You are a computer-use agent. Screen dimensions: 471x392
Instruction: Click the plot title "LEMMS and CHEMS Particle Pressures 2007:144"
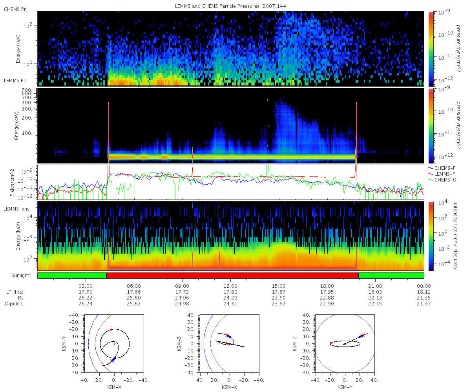click(230, 7)
